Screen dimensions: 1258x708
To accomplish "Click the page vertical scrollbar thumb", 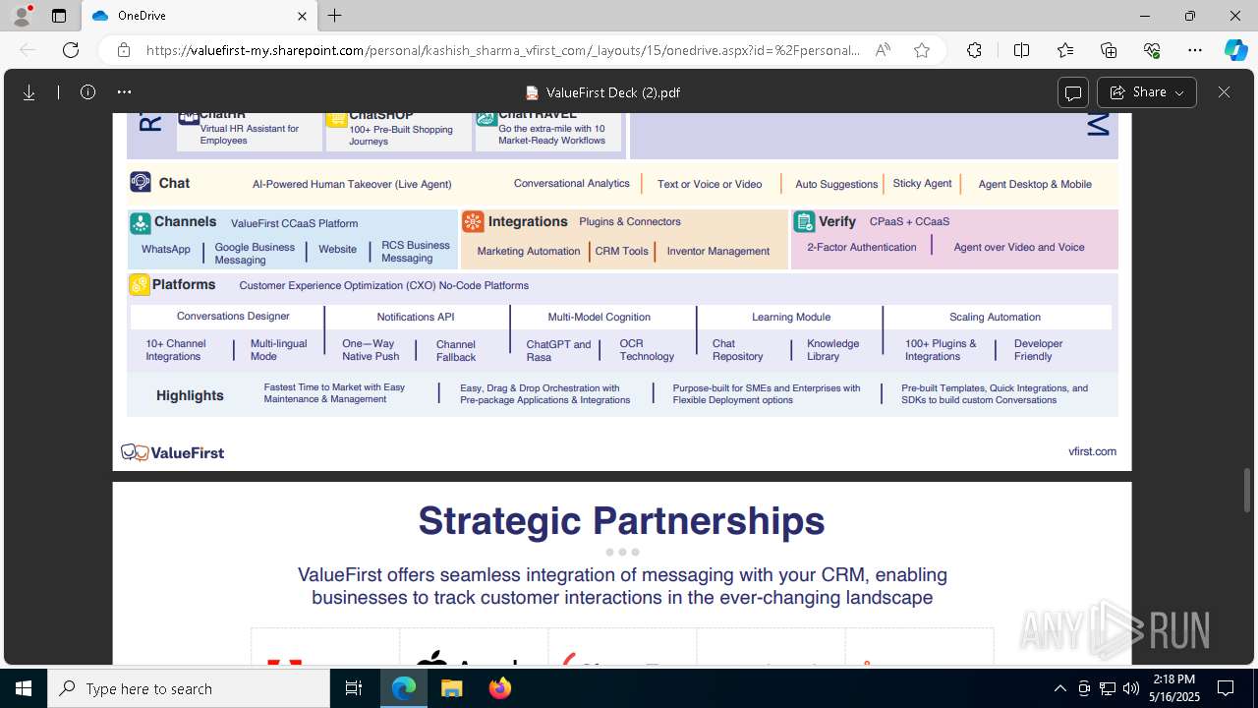I will pyautogui.click(x=1248, y=491).
